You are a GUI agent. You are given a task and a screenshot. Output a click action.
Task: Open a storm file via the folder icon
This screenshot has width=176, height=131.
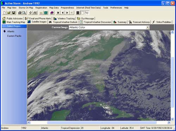(9, 13)
